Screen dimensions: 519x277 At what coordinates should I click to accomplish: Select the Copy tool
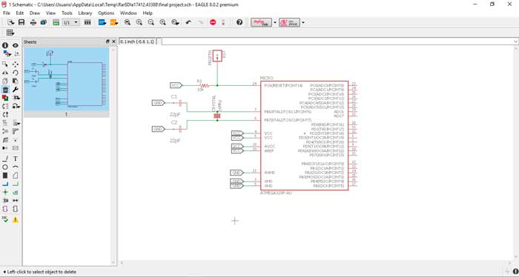[x=5, y=81]
